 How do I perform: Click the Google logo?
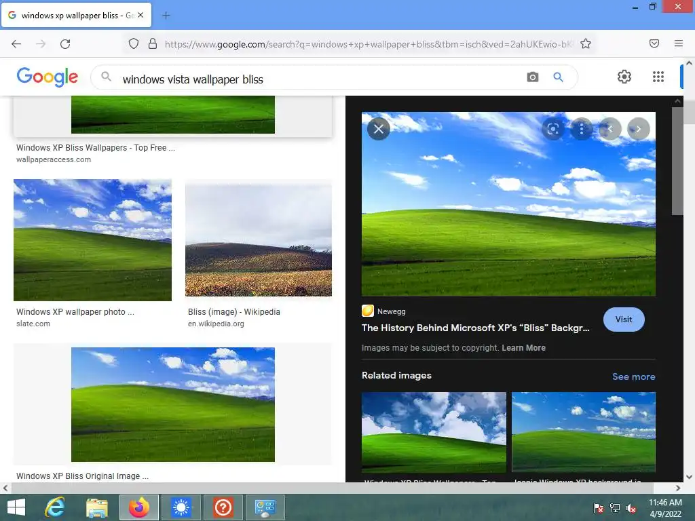click(x=48, y=77)
